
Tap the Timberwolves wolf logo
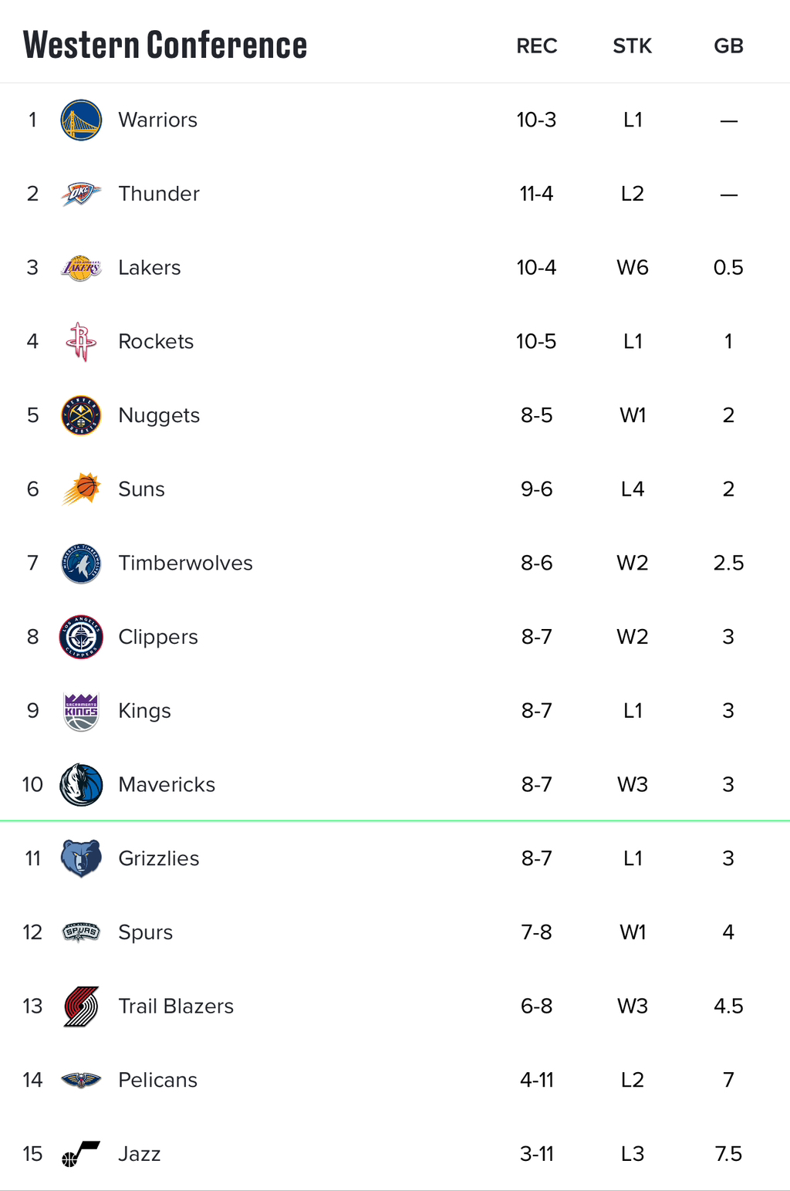81,563
